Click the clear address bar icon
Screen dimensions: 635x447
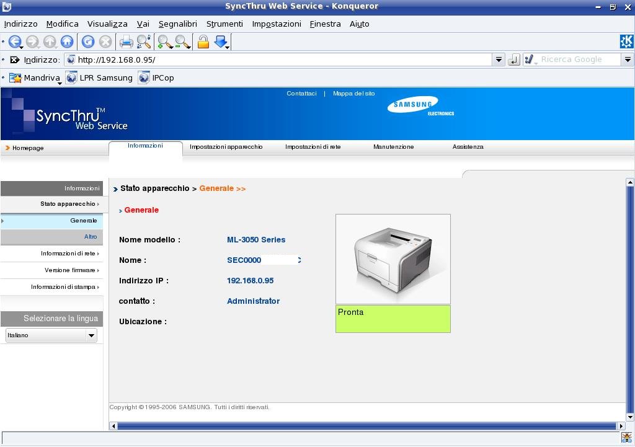14,60
